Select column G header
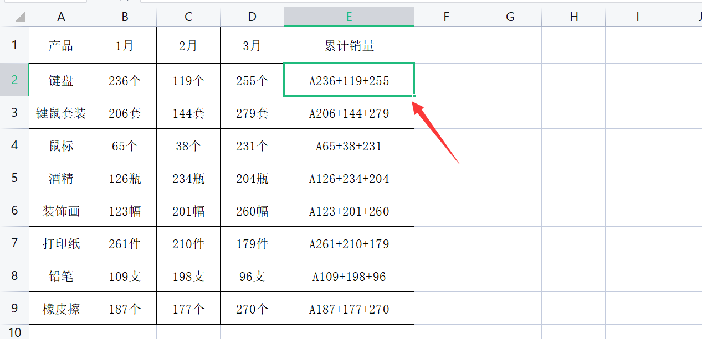702x339 pixels. coord(510,17)
